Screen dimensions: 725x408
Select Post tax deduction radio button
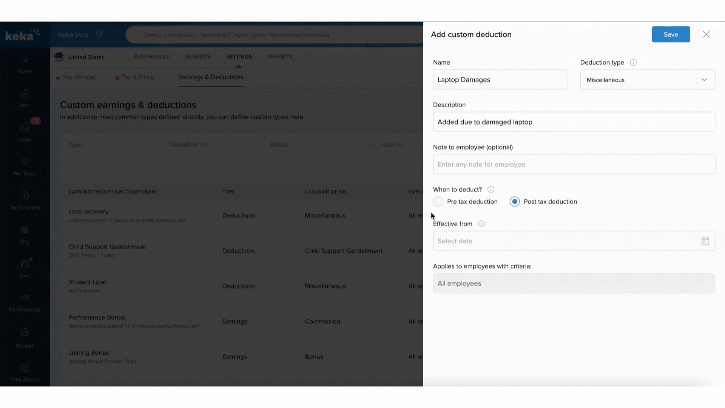[x=514, y=201]
